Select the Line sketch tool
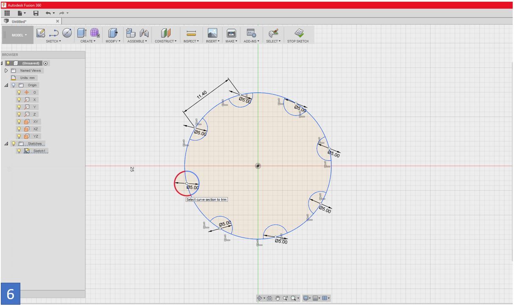The image size is (514, 306). point(54,33)
